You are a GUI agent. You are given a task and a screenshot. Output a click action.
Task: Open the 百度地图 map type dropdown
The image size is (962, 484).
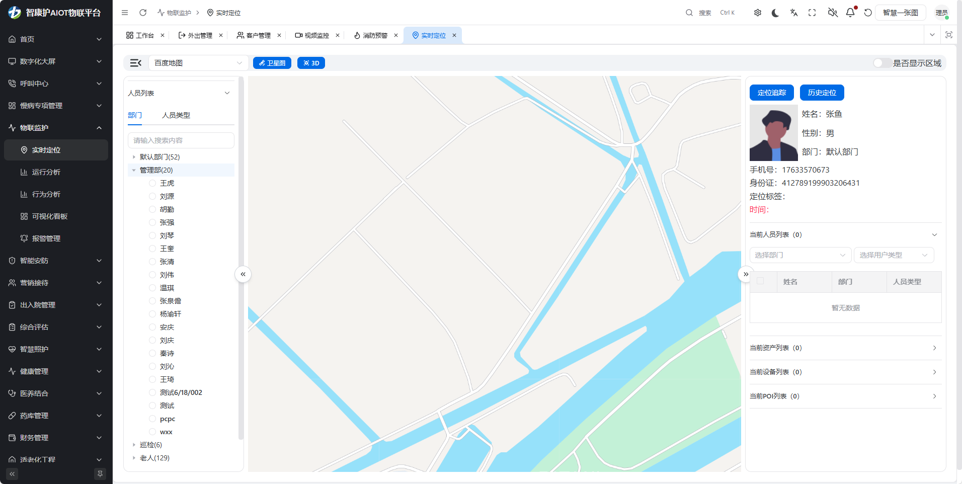click(198, 63)
